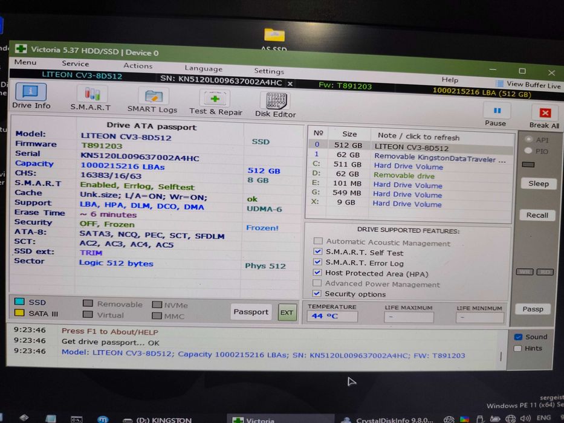Click the View Buffer Live icon
Image resolution: width=564 pixels, height=423 pixels.
[499, 83]
